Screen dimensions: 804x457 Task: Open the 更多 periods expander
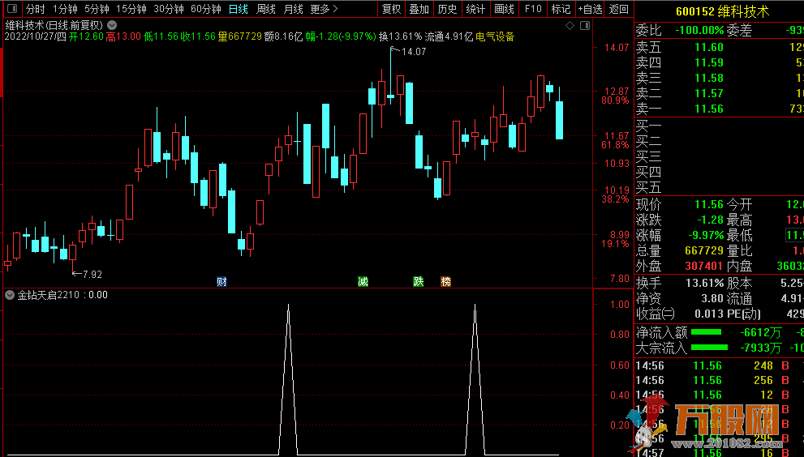tap(324, 10)
